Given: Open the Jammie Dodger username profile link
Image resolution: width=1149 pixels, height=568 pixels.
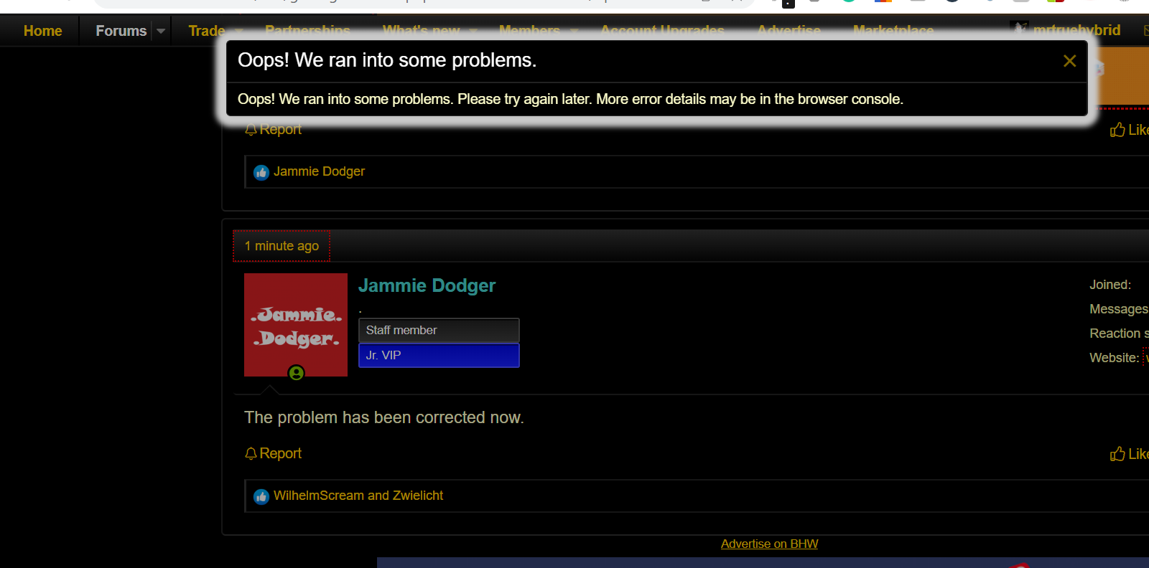Looking at the screenshot, I should click(x=427, y=285).
